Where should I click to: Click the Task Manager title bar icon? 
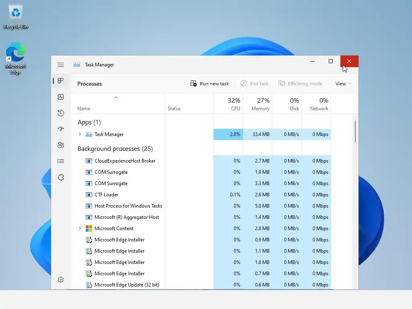[77, 65]
